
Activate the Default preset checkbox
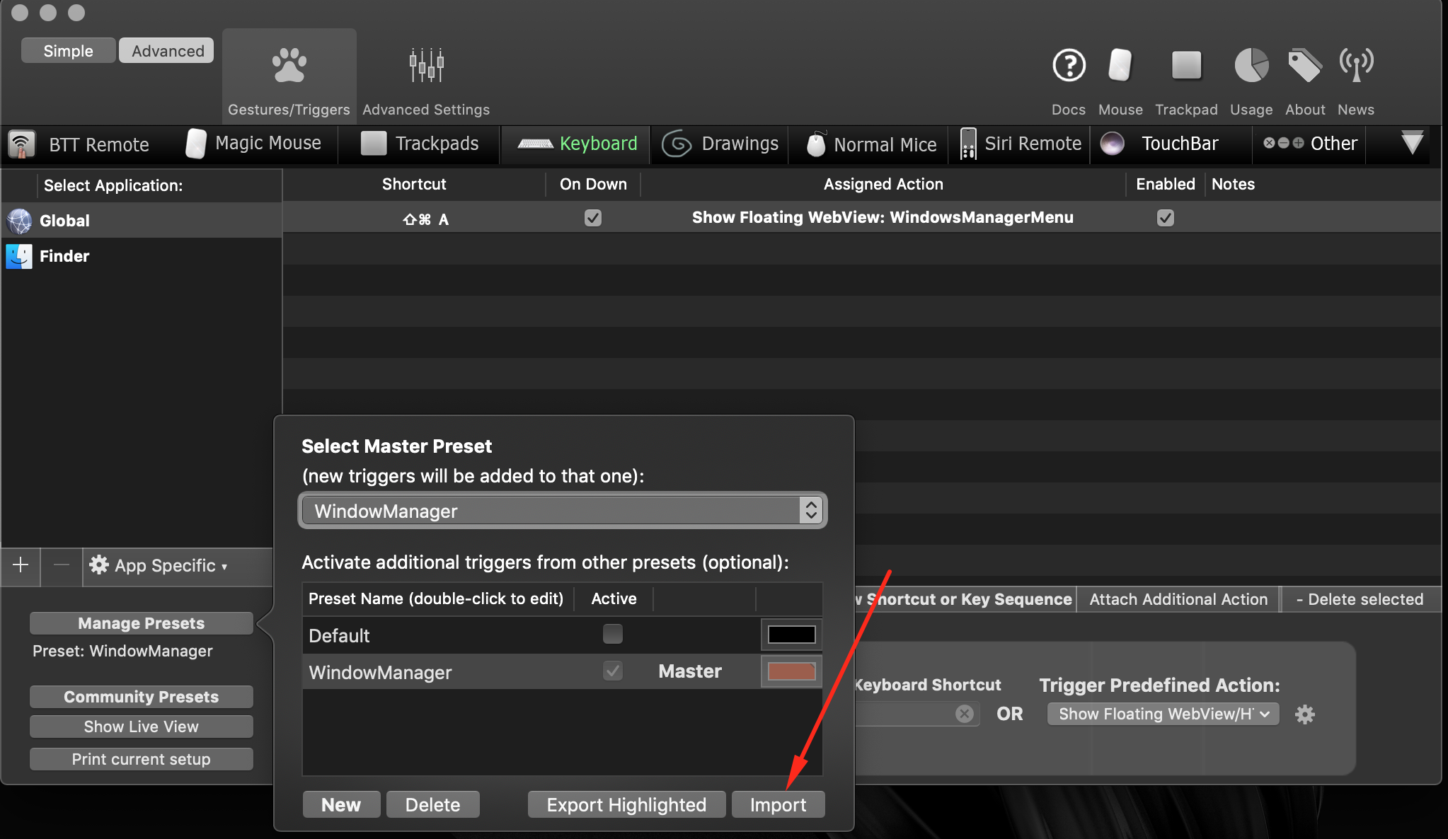click(x=612, y=634)
